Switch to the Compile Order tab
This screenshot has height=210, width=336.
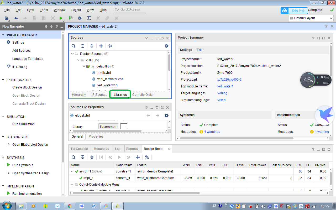143,94
